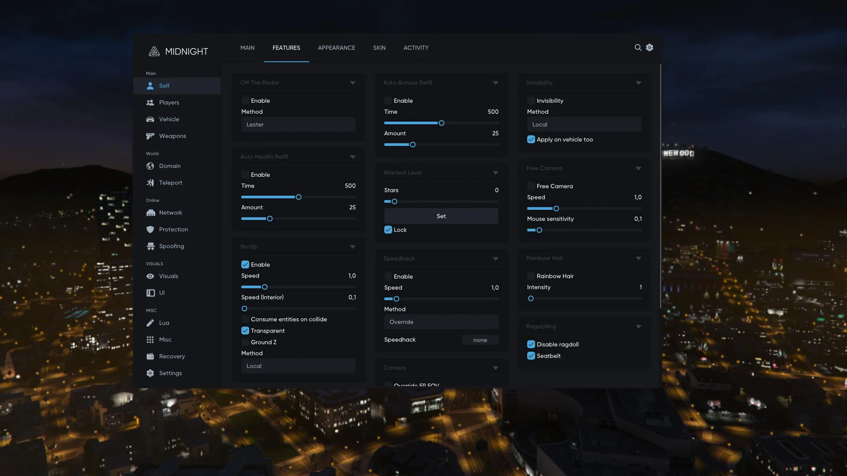Switch to the ACTIVITY tab

(x=416, y=48)
